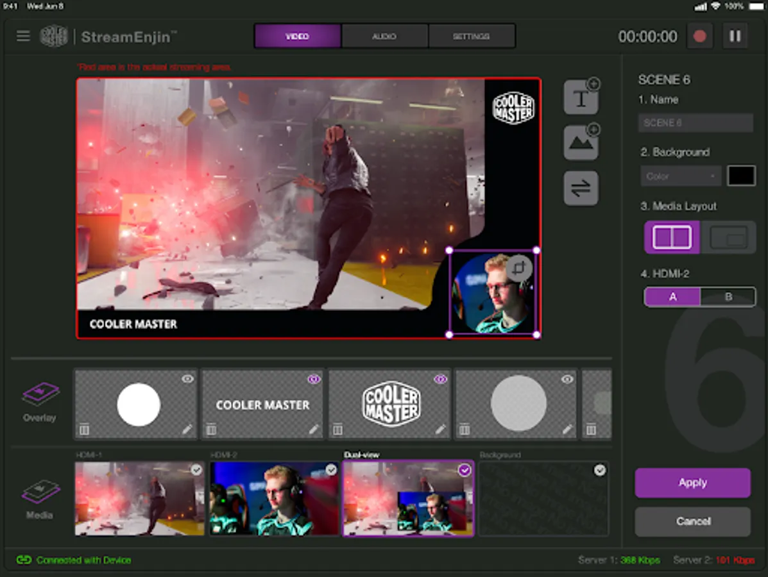Add an image overlay with the picture icon
768x577 pixels.
pos(581,142)
